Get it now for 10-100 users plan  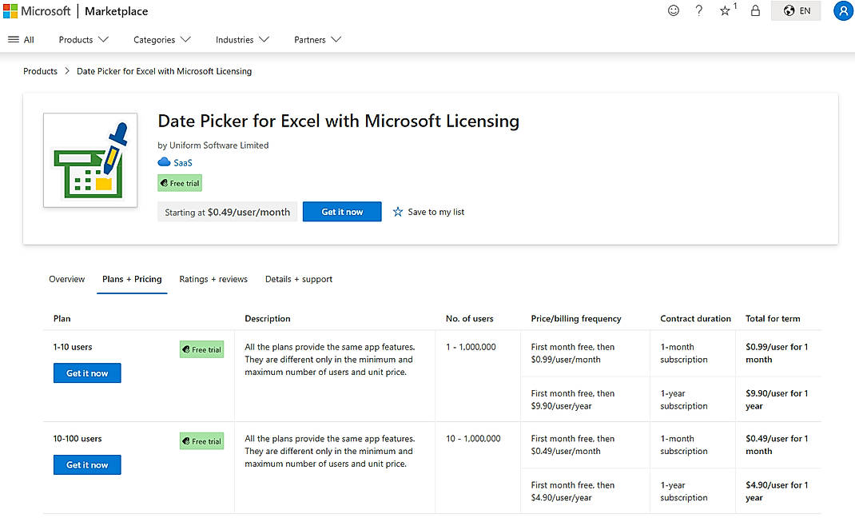(x=87, y=464)
